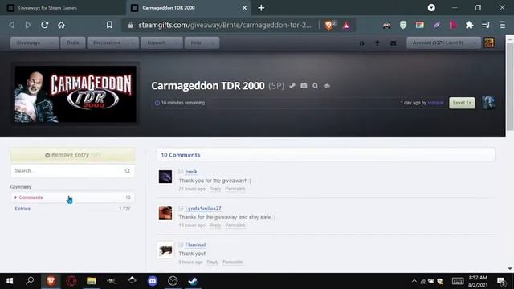This screenshot has width=514, height=289.
Task: Toggle the eye hide-game icon by the title
Action: (x=327, y=86)
